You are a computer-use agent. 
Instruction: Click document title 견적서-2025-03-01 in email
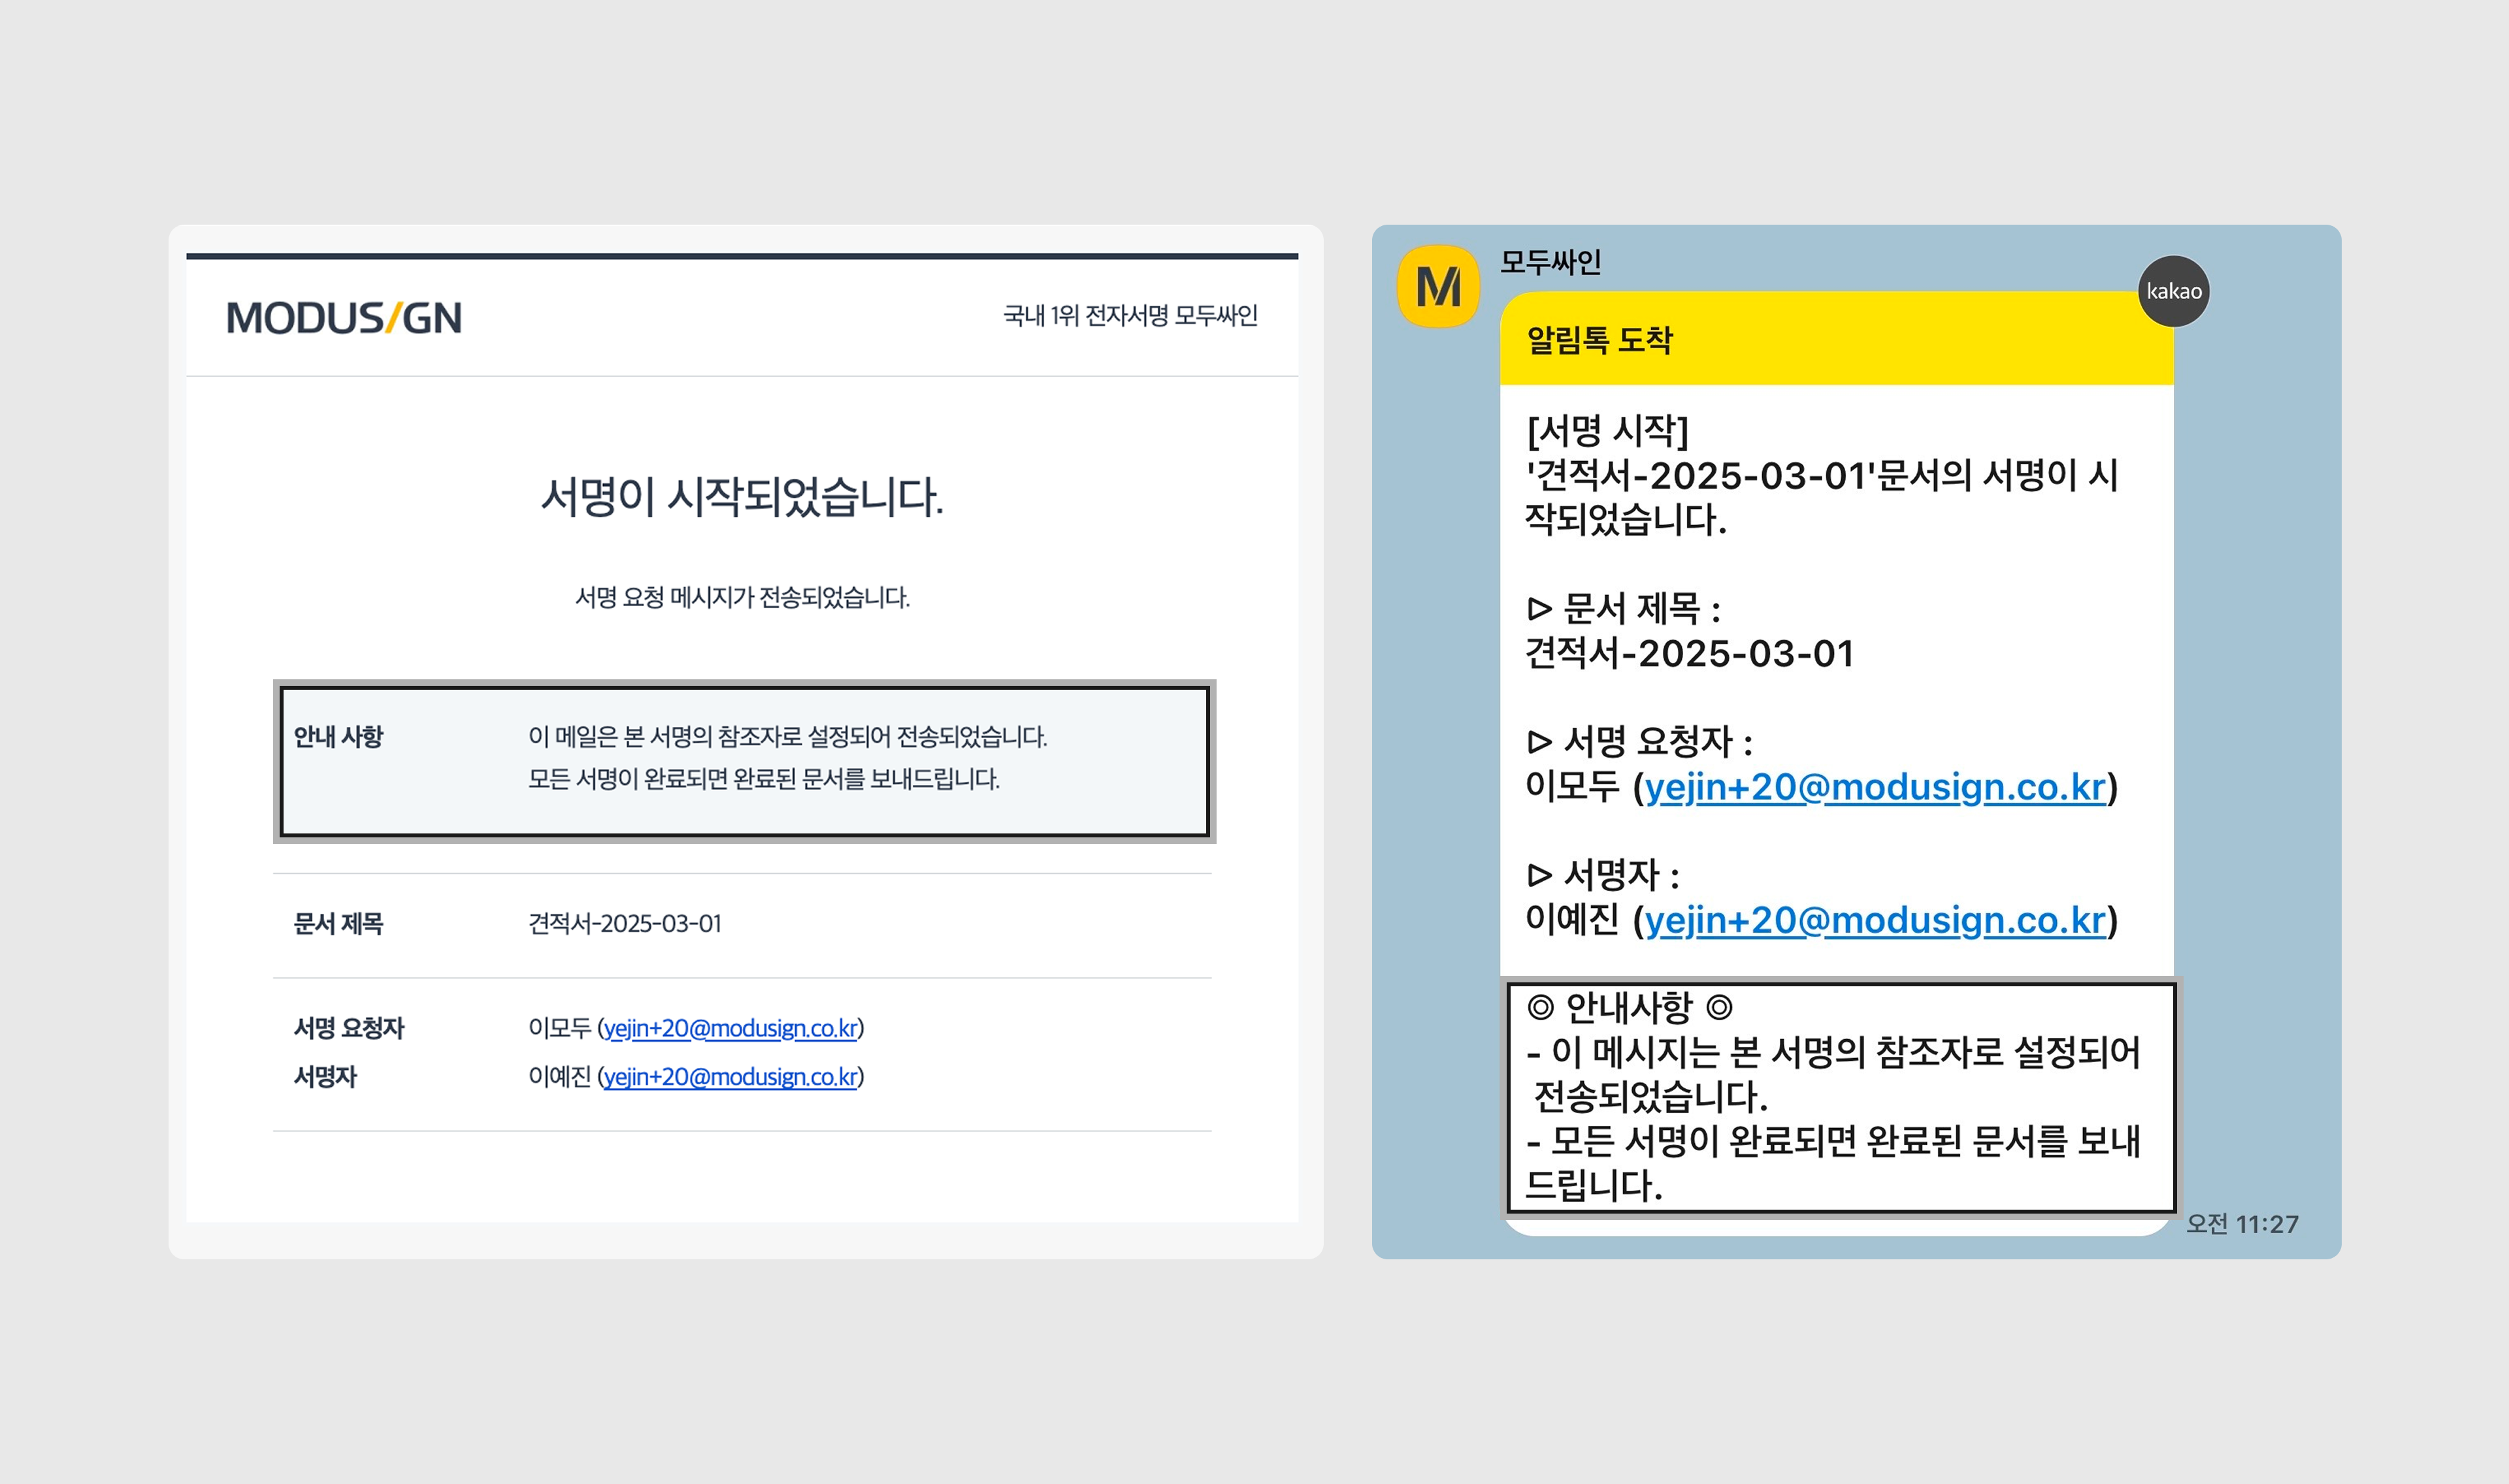[624, 923]
